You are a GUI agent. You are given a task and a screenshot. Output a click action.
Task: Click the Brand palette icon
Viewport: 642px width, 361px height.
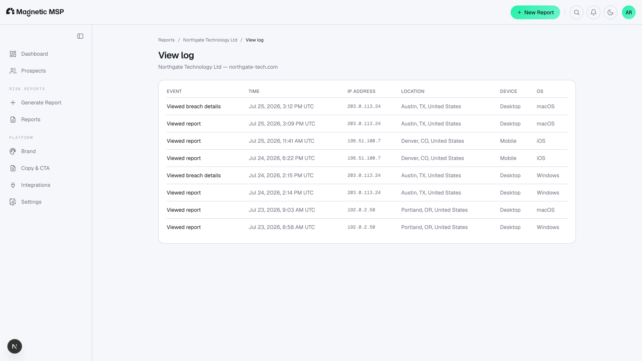pos(13,152)
